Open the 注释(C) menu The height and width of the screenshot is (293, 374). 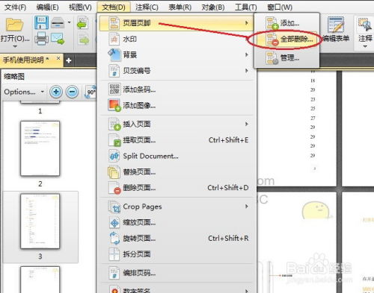pyautogui.click(x=147, y=7)
